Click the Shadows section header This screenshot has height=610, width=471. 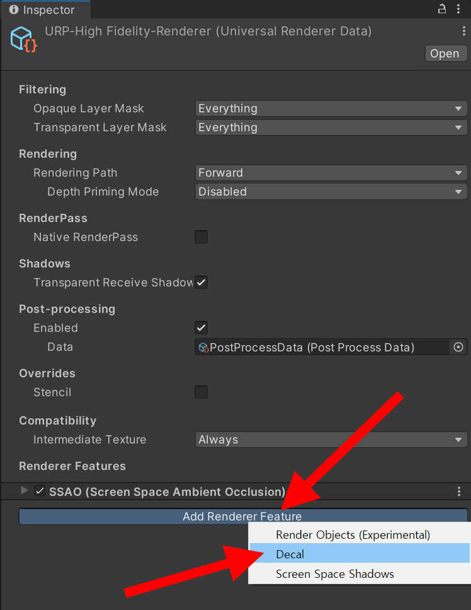45,264
